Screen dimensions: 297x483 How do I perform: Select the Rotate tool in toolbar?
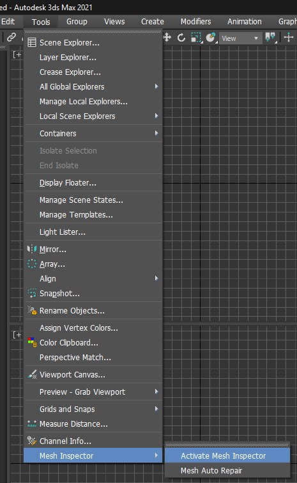(181, 38)
